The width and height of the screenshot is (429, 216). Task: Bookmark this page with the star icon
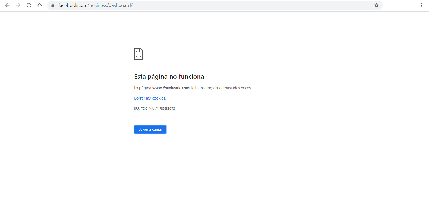376,5
